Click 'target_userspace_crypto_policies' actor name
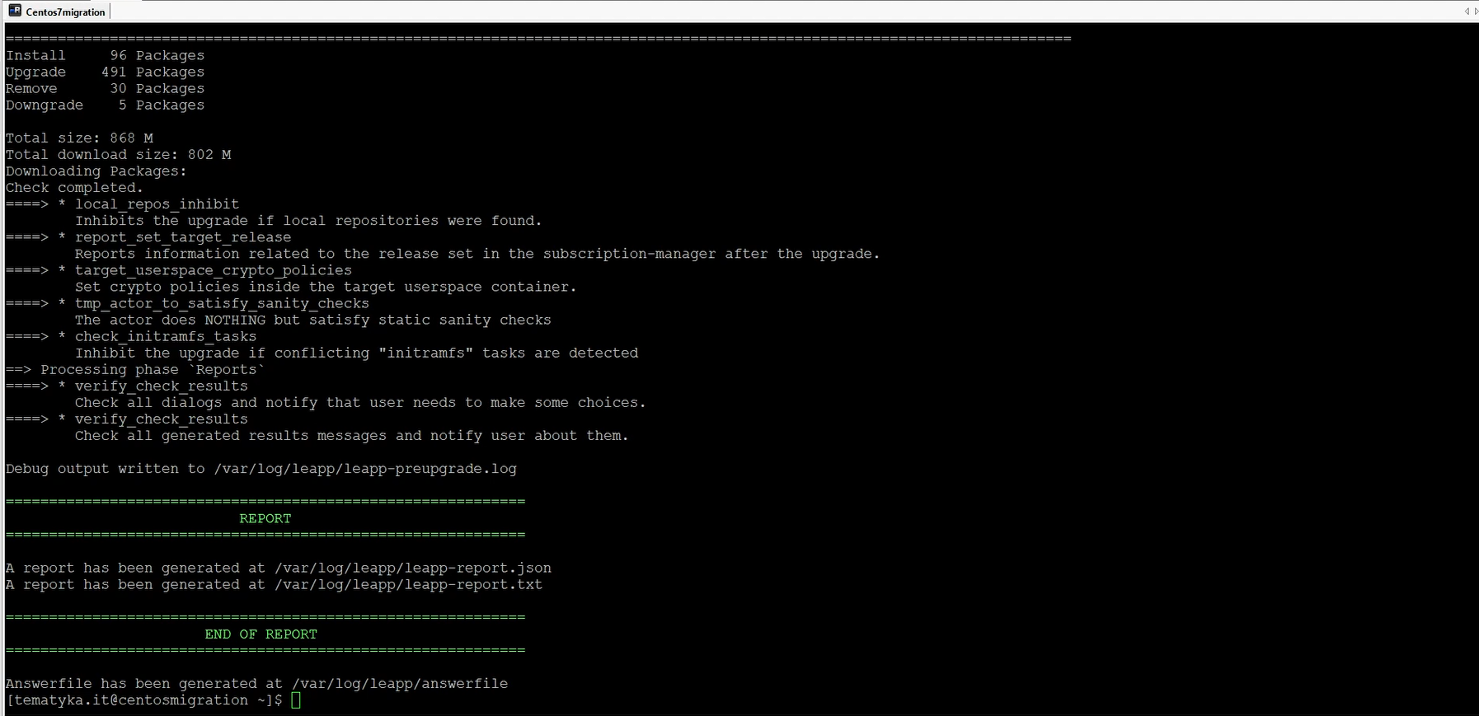Image resolution: width=1479 pixels, height=716 pixels. (214, 270)
